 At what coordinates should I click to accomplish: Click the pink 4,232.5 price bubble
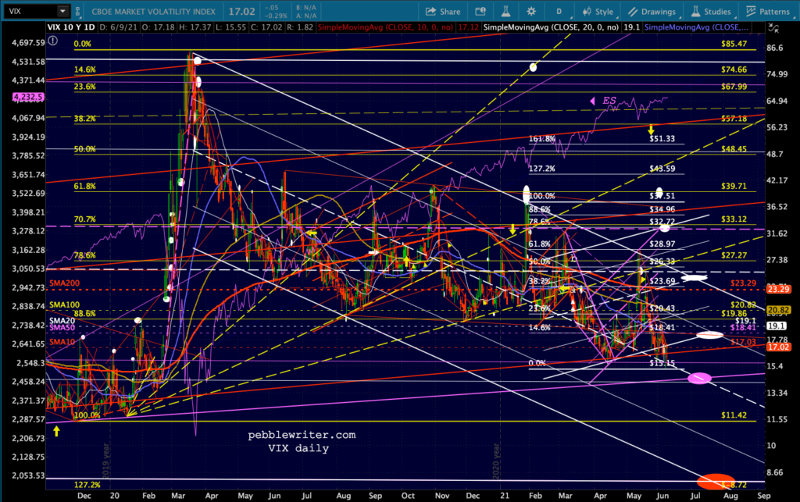(29, 97)
